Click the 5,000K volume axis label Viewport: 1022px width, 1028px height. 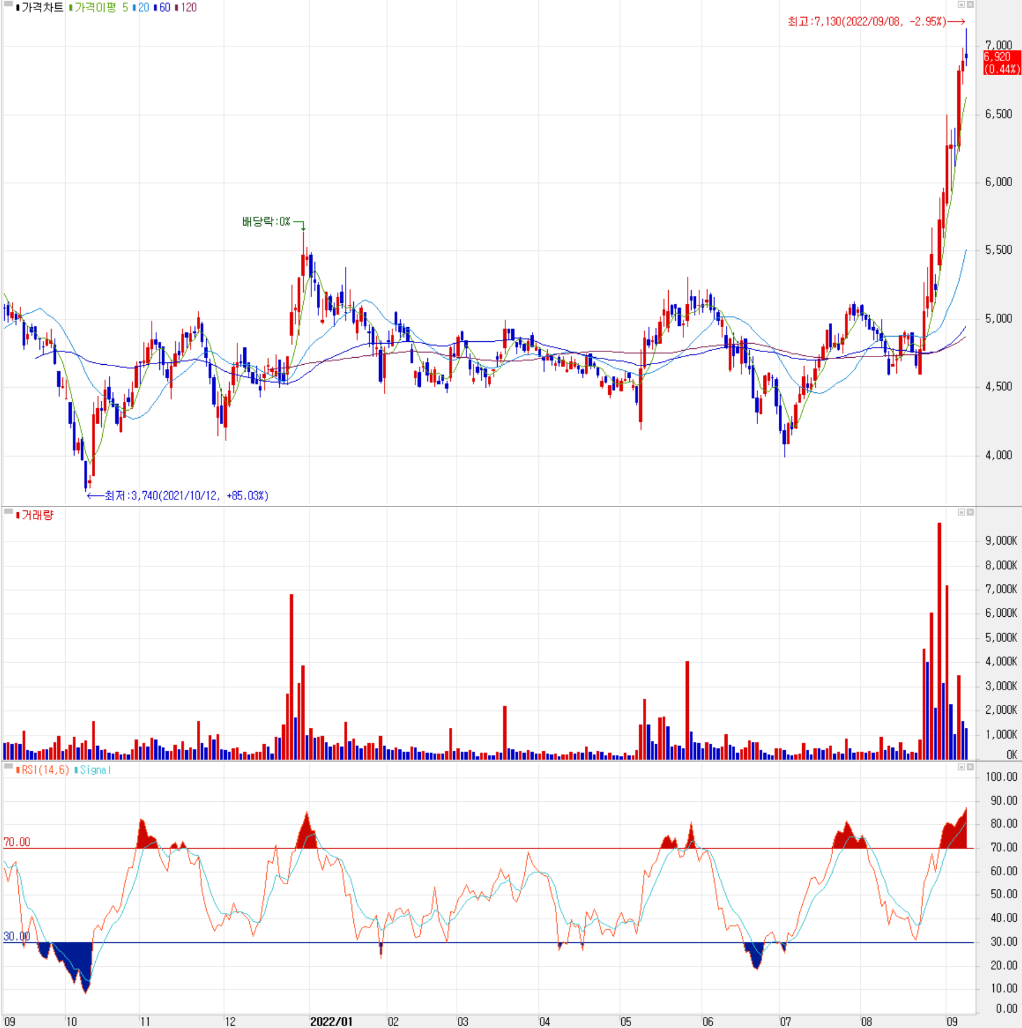point(1001,637)
